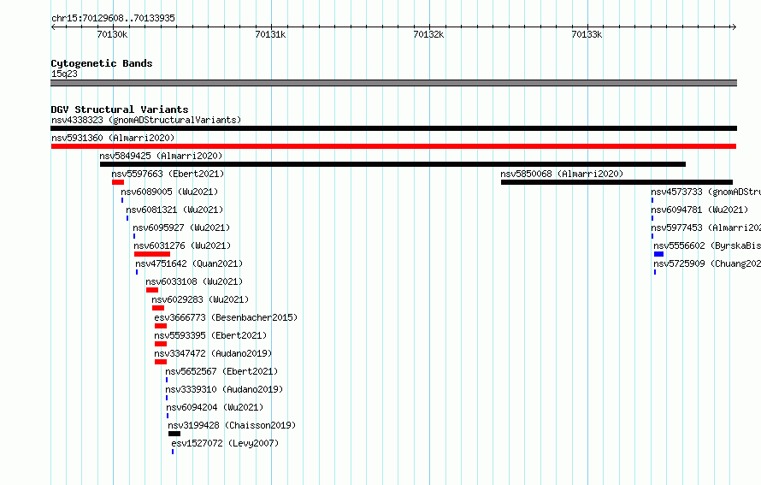Open nsv3347472 (Audano2019) variant label

(213, 353)
